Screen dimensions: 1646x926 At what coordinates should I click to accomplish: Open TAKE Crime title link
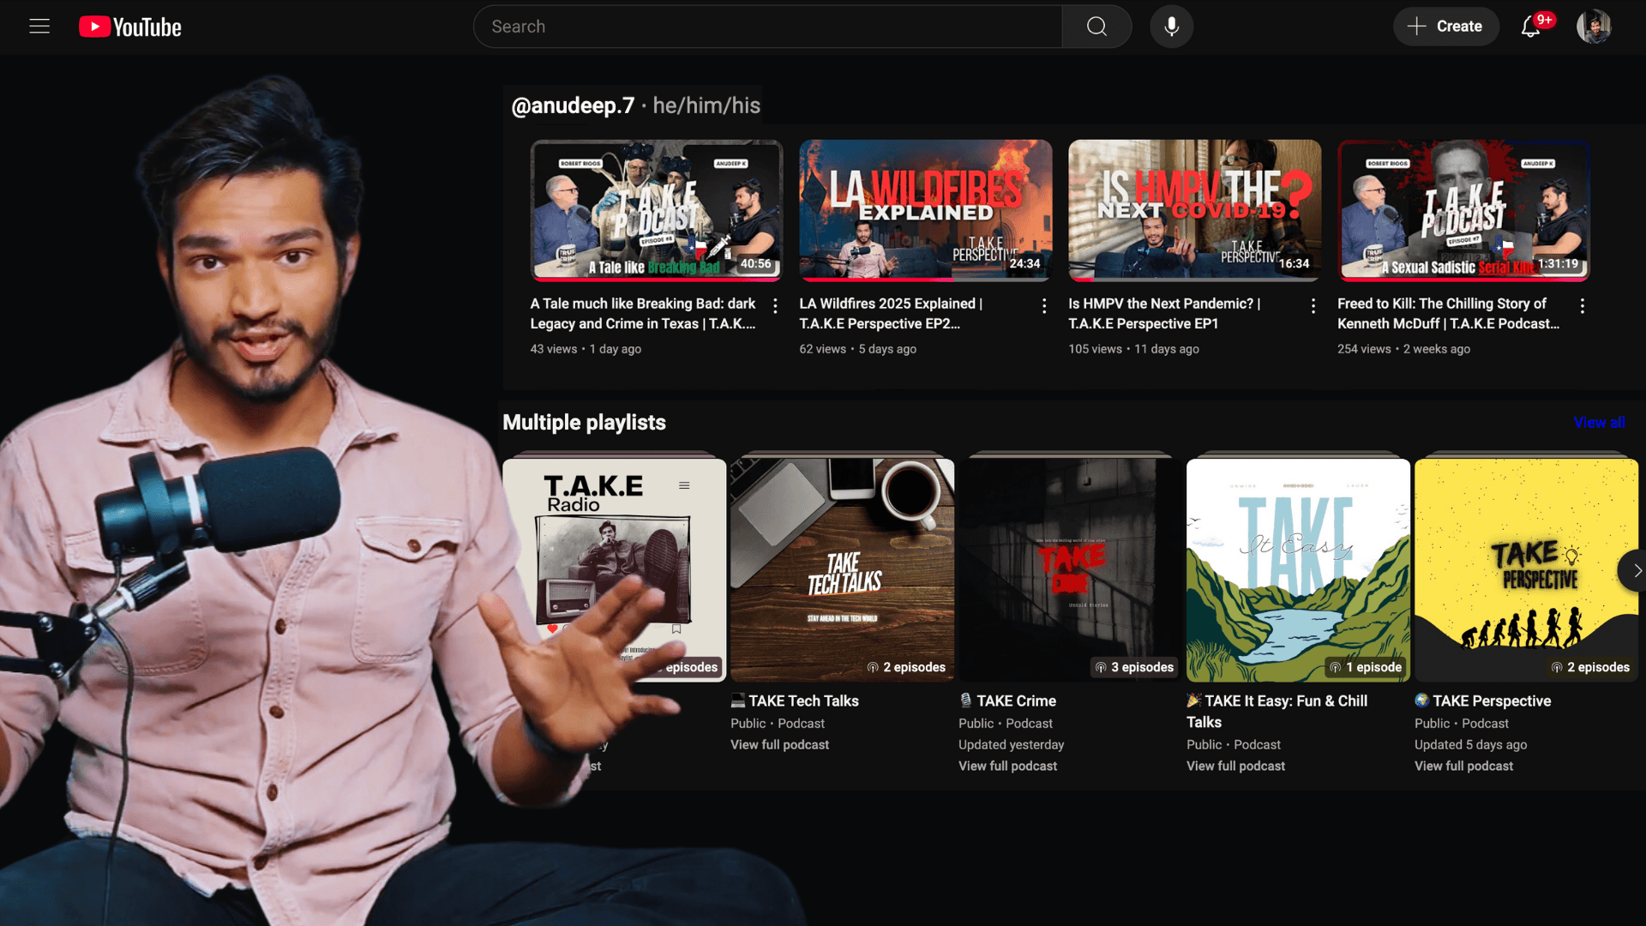pos(1007,701)
